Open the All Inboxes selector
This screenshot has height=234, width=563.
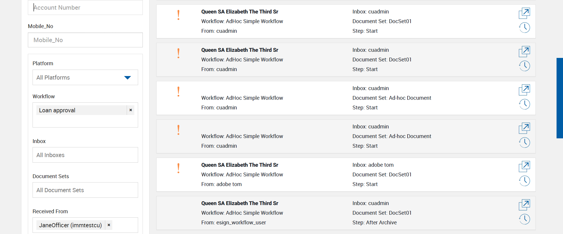tap(85, 155)
